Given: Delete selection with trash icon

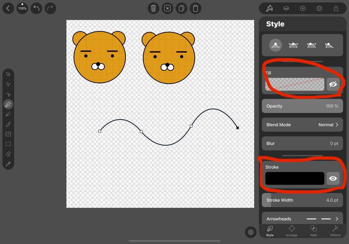Looking at the screenshot, I should [x=153, y=8].
